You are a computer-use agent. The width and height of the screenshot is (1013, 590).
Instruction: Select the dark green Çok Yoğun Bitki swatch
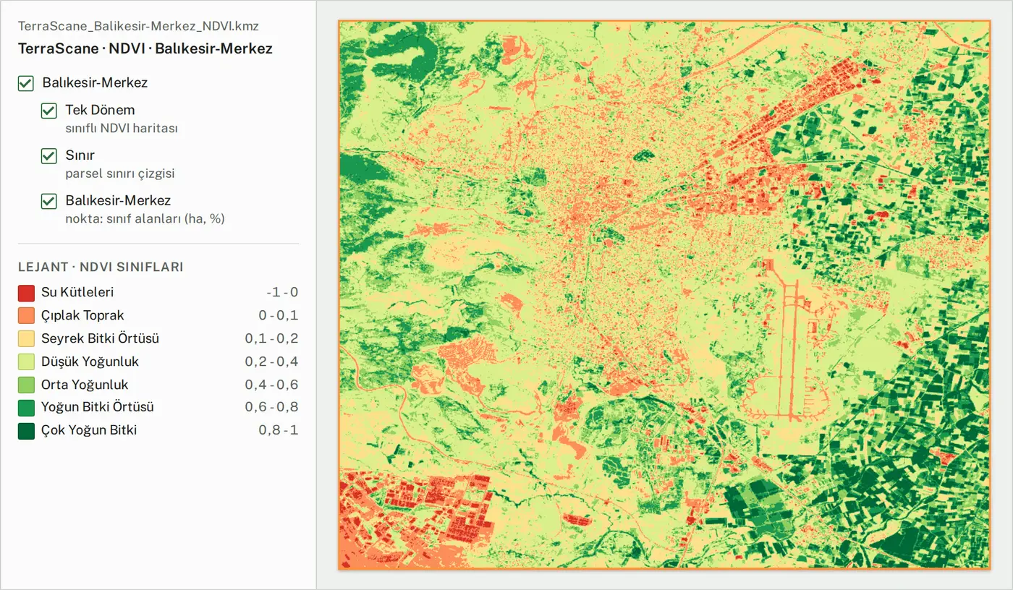[26, 430]
